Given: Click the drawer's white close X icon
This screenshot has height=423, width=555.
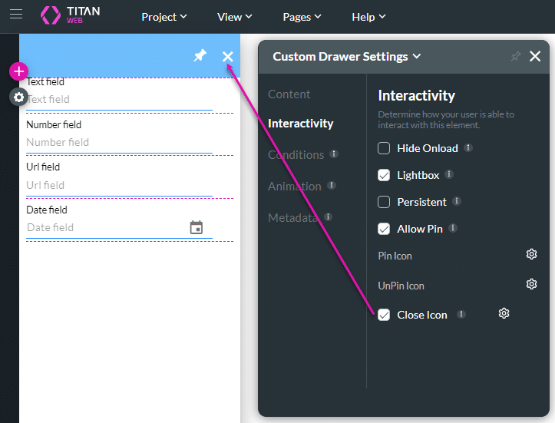Looking at the screenshot, I should 228,56.
